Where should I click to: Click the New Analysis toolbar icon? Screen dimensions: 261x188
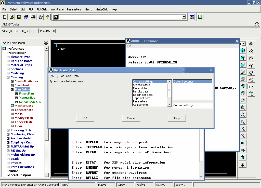5,17
